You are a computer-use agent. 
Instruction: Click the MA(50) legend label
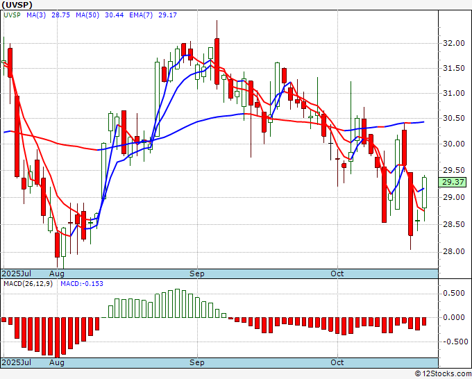click(x=87, y=15)
